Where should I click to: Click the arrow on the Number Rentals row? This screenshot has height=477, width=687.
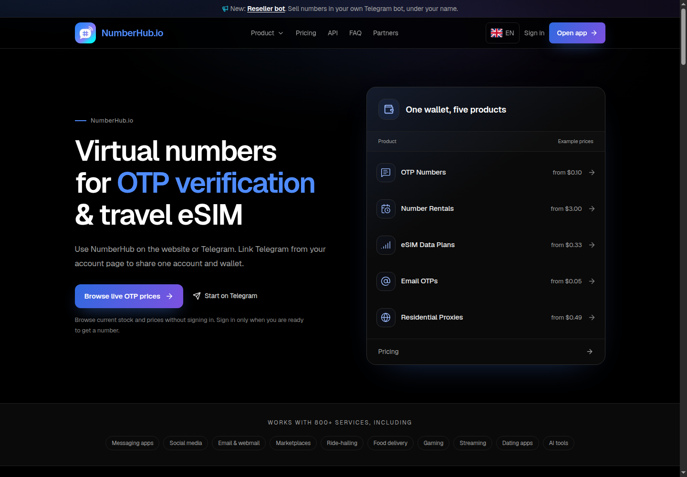click(592, 209)
